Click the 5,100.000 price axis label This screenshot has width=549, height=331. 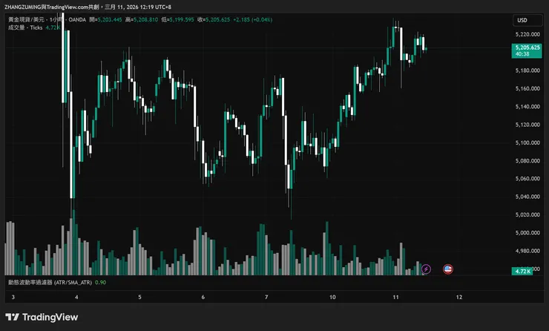click(x=527, y=142)
